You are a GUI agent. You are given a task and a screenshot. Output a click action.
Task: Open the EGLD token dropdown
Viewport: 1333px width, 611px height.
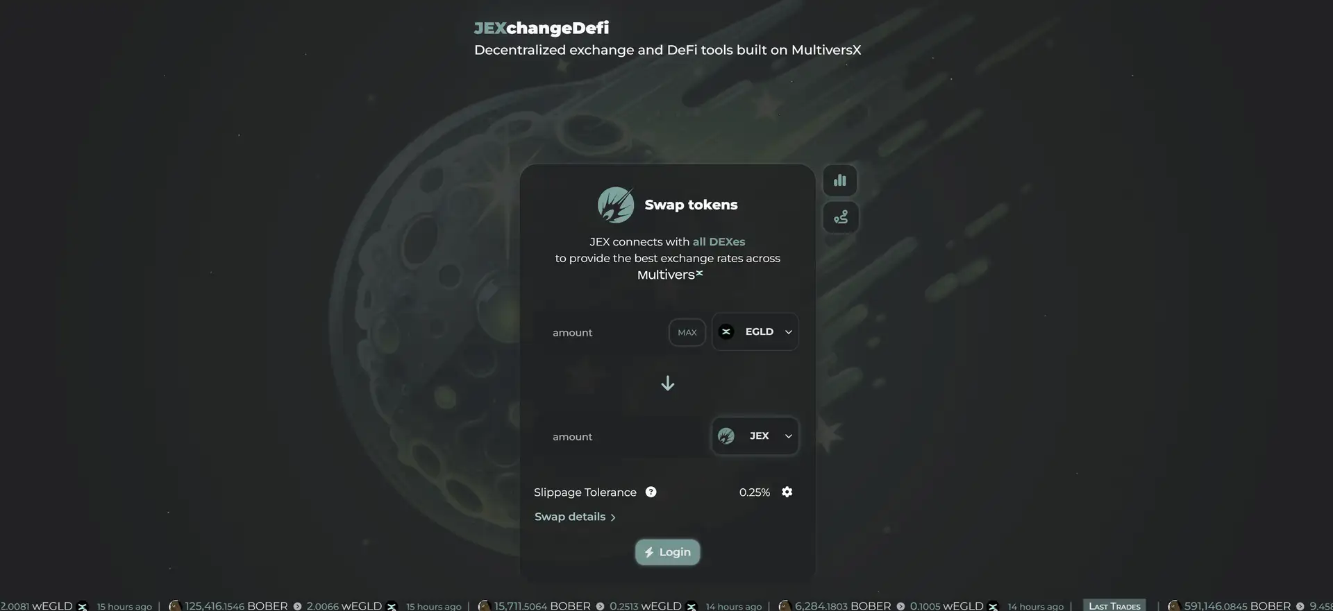(x=755, y=332)
